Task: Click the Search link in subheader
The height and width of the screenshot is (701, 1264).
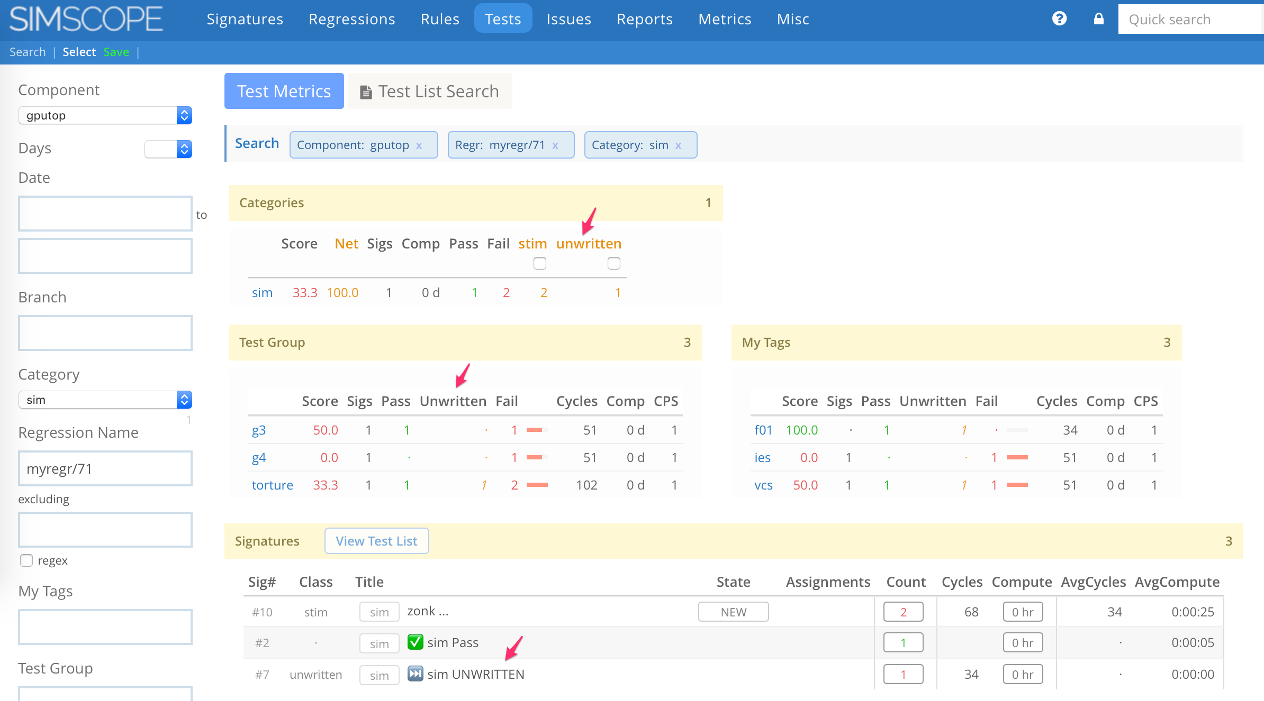Action: coord(28,52)
